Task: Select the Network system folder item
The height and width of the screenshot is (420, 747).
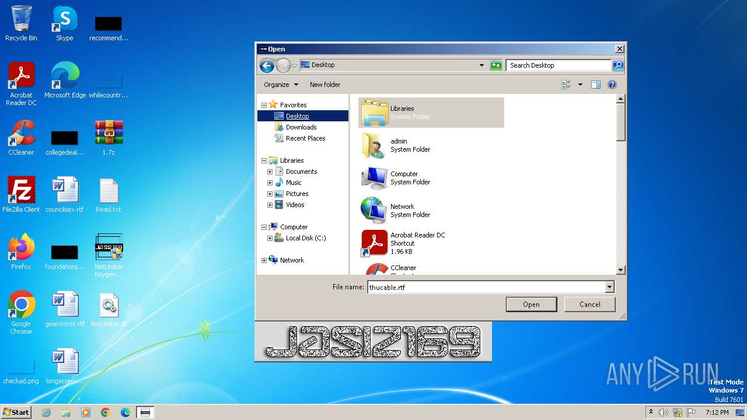Action: [x=431, y=211]
